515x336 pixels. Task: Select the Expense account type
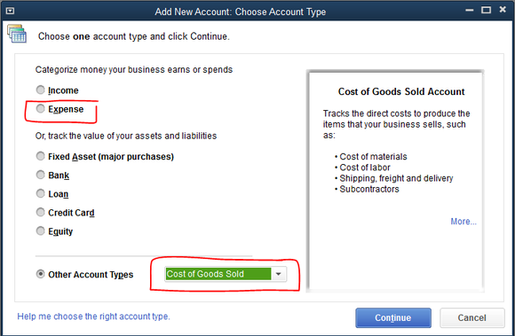pyautogui.click(x=40, y=108)
